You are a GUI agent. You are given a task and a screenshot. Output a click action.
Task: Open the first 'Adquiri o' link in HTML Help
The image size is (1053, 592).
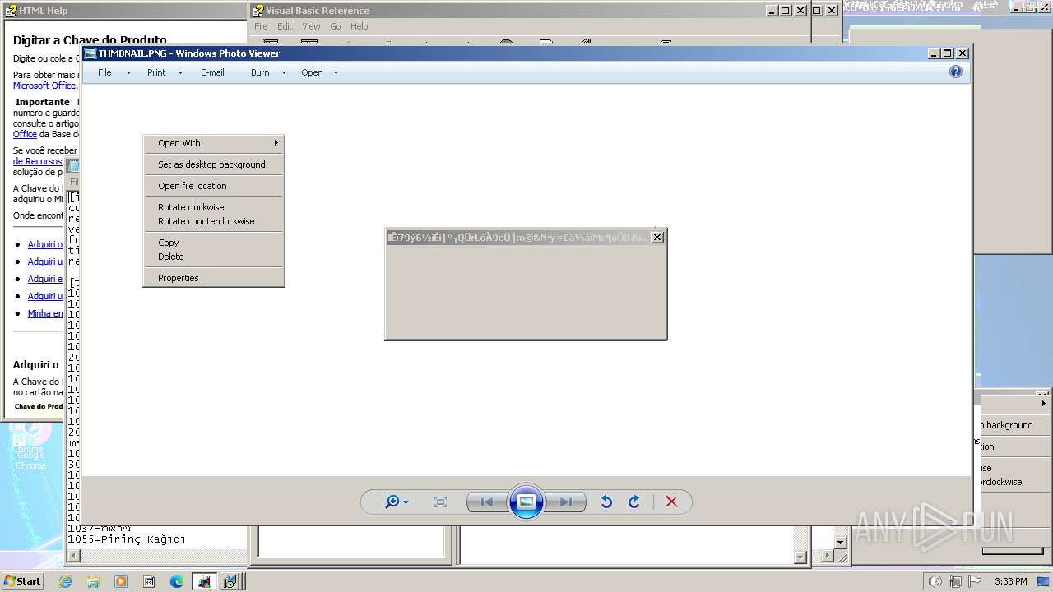[45, 244]
